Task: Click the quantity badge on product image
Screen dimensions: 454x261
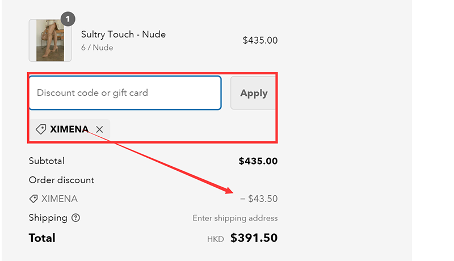Action: (x=68, y=19)
